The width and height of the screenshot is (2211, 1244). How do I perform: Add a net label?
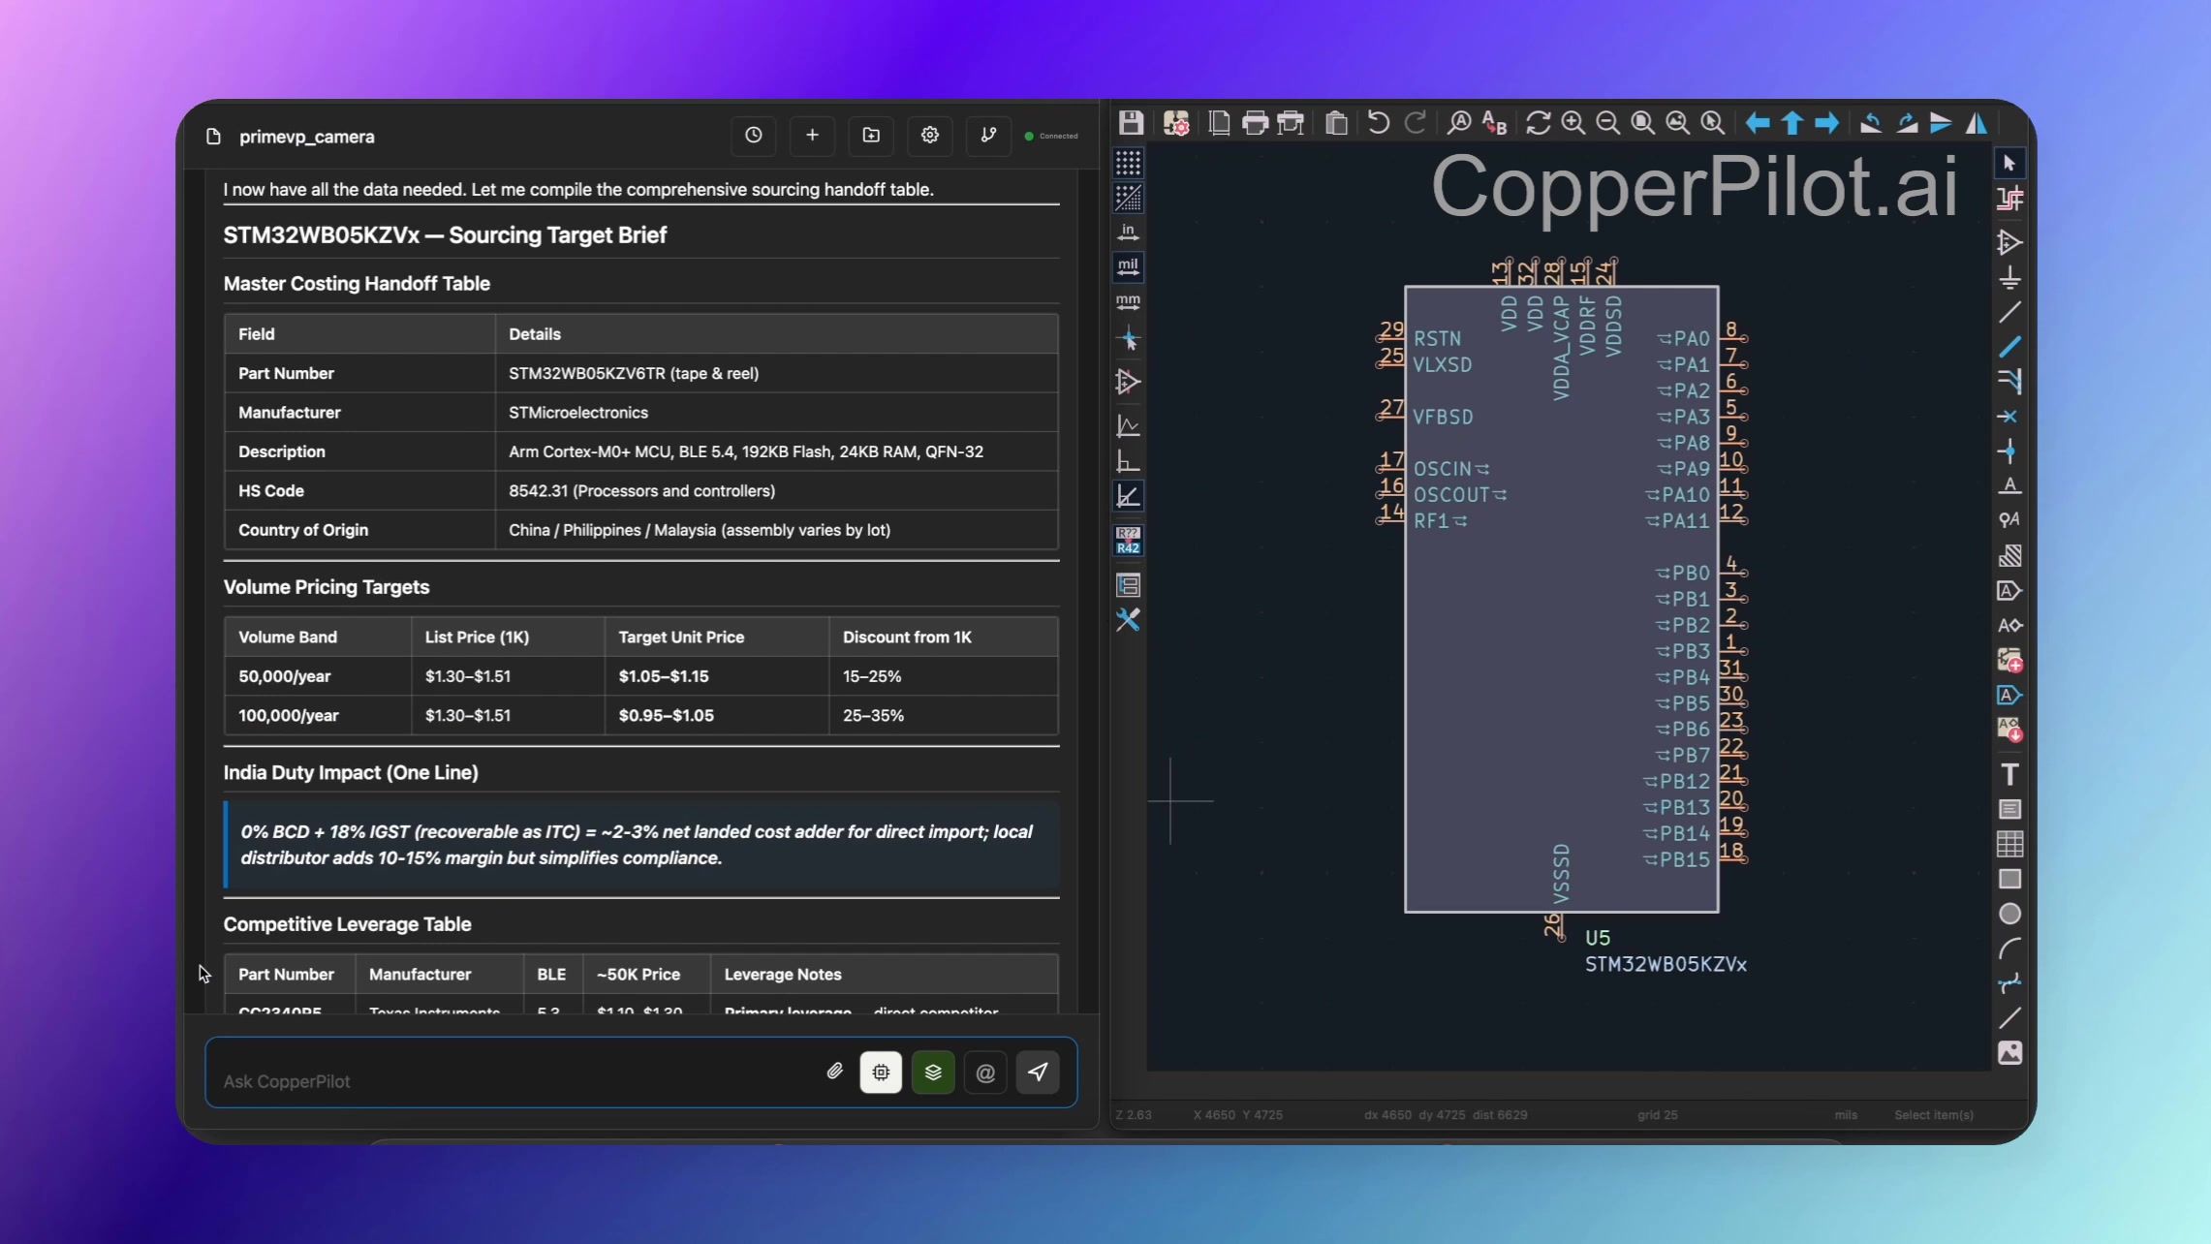point(2009,486)
